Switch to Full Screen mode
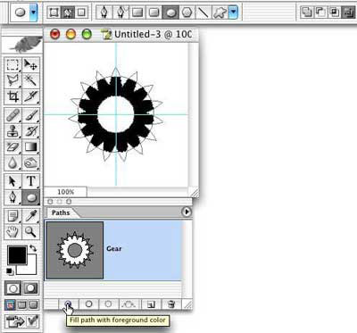This screenshot has height=333, width=357. [x=34, y=304]
